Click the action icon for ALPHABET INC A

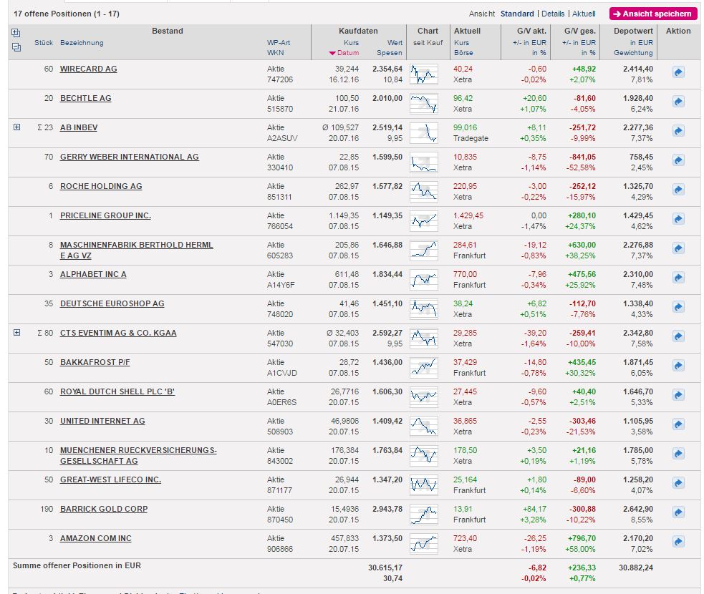pyautogui.click(x=678, y=278)
